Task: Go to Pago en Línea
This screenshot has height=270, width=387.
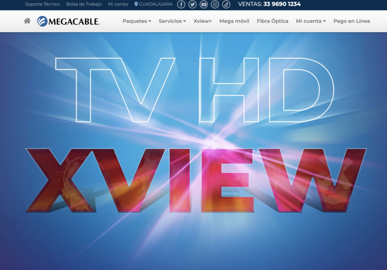Action: click(352, 21)
